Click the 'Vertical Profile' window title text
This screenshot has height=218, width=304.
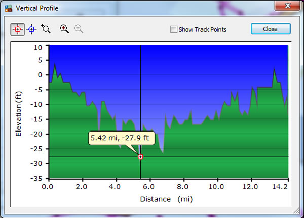(37, 8)
